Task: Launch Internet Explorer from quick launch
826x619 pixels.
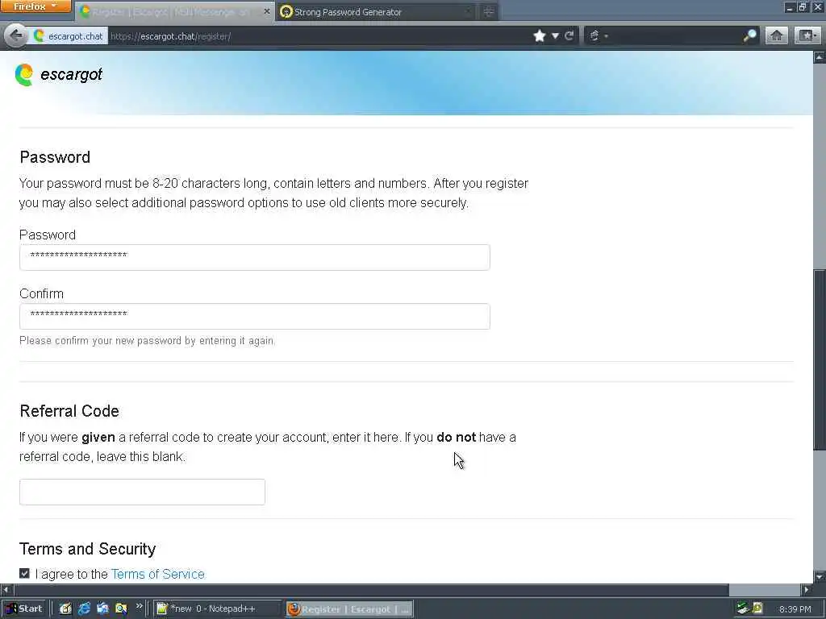Action: coord(84,609)
